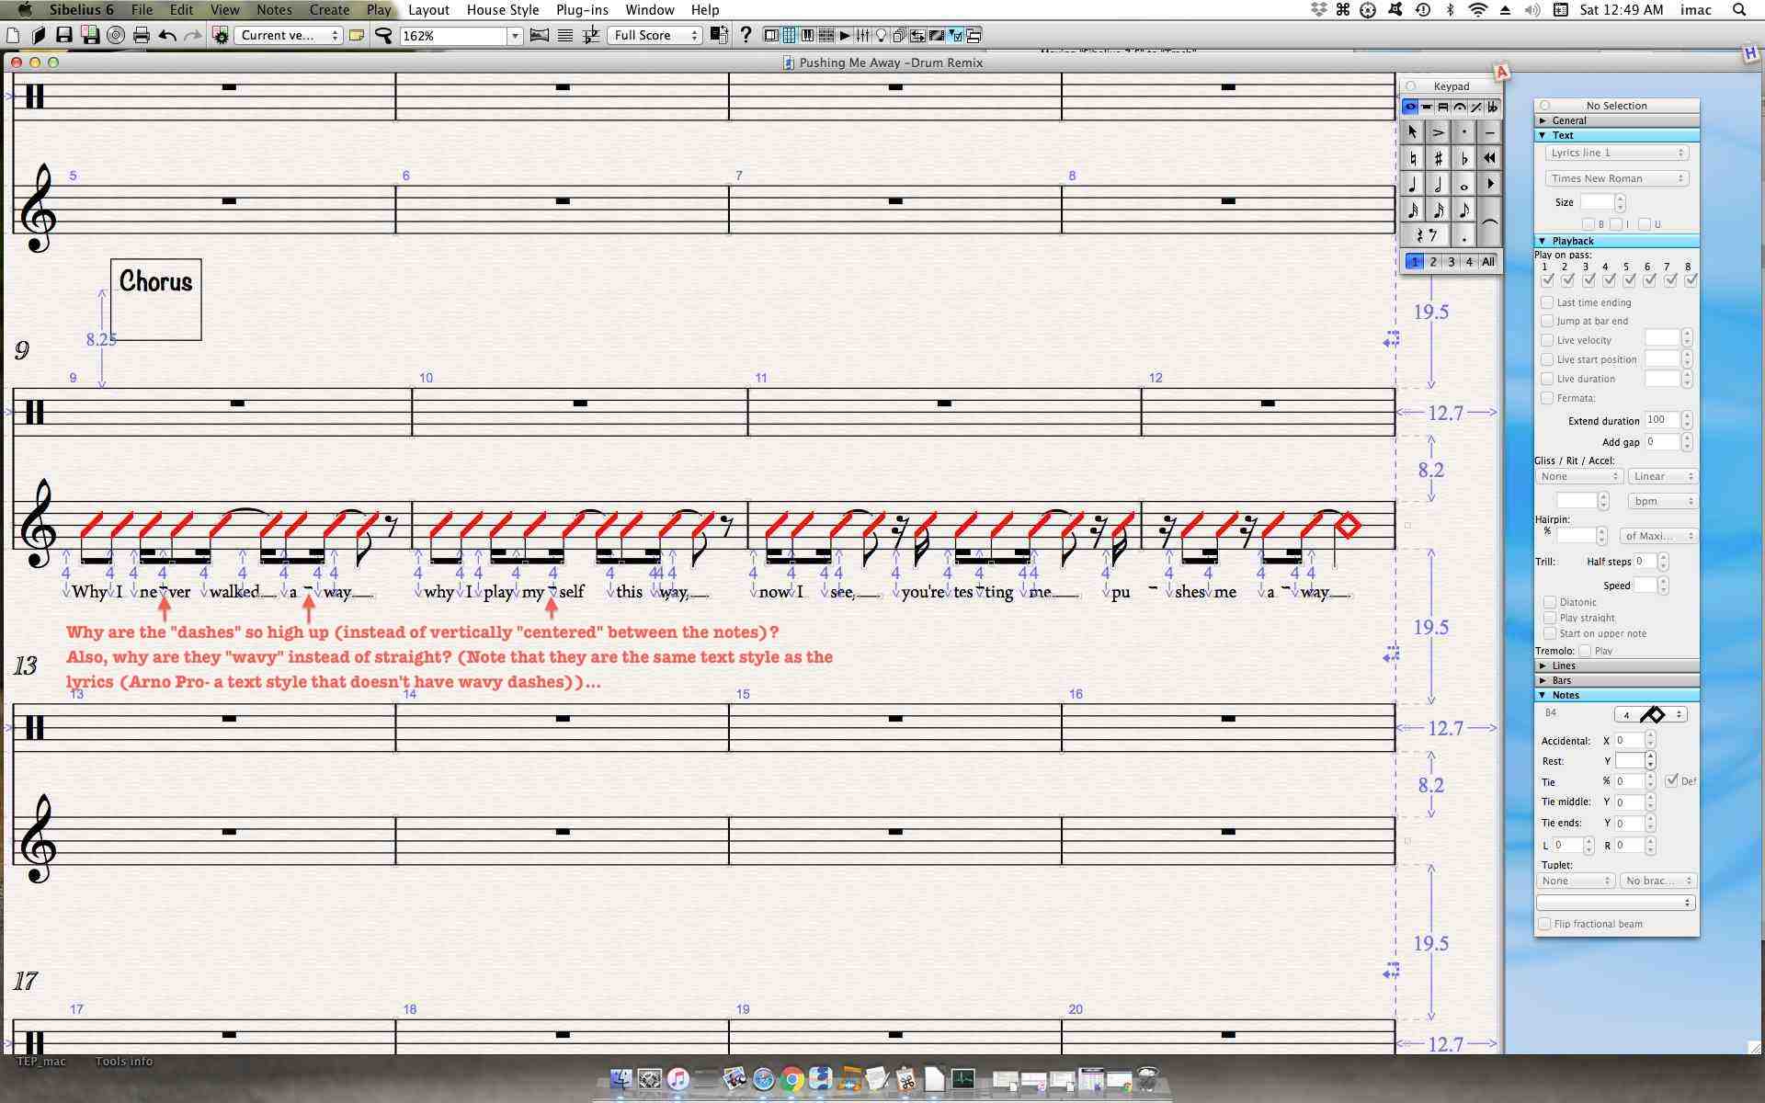Collapse the Text properties section
The height and width of the screenshot is (1103, 1765).
pyautogui.click(x=1616, y=135)
